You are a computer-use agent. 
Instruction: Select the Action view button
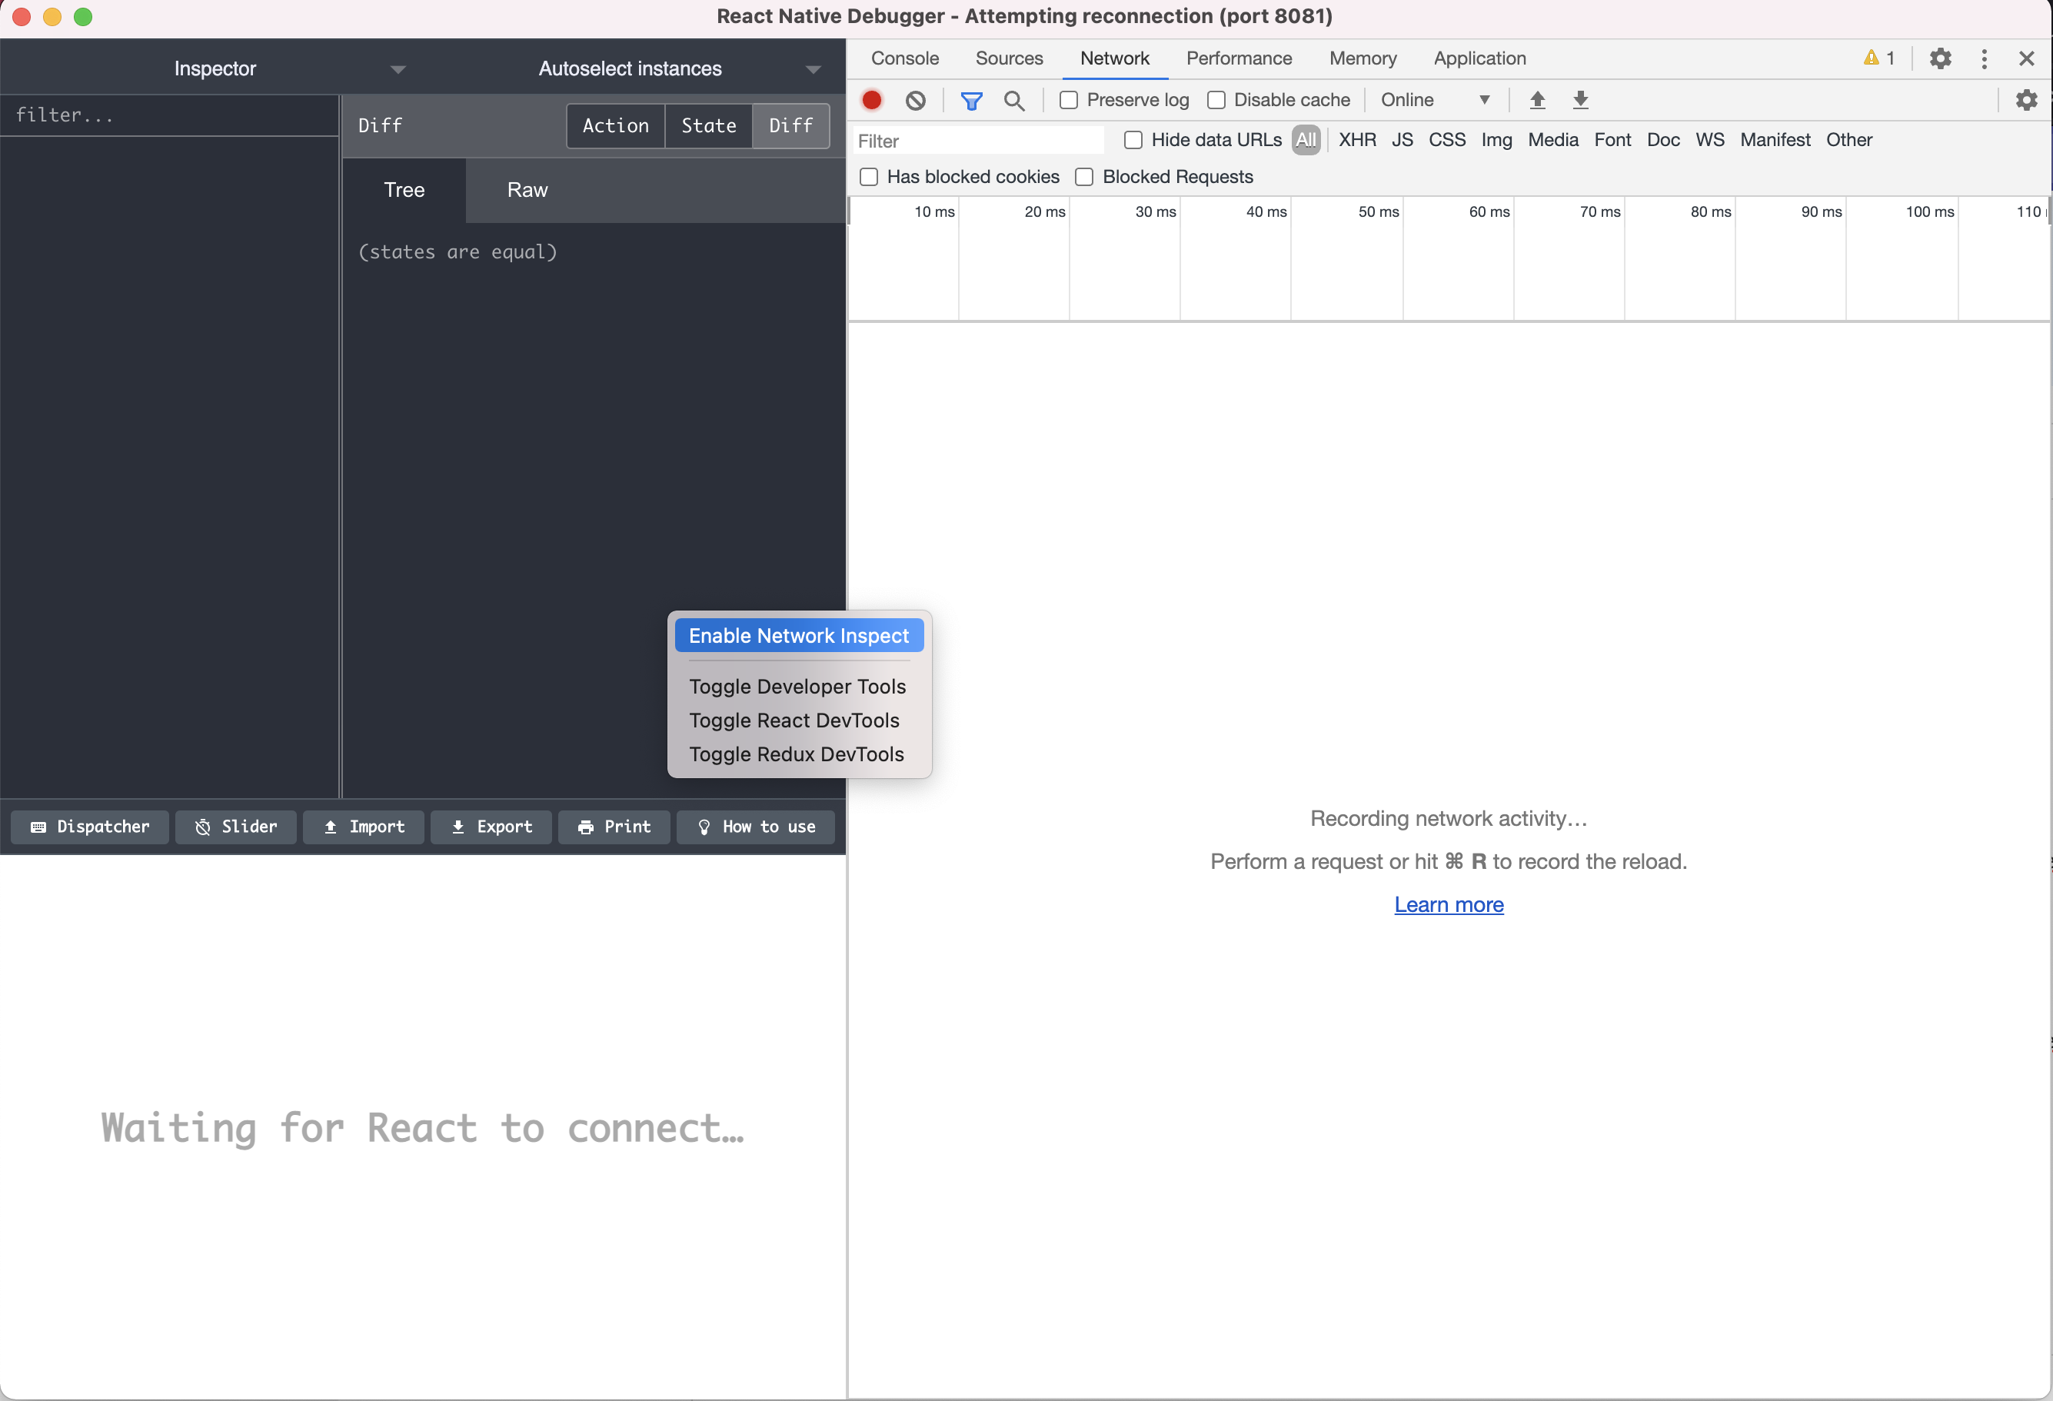616,125
